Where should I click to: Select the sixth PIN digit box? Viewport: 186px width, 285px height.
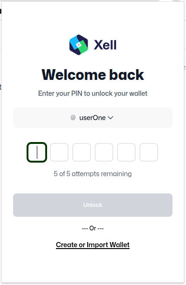(149, 152)
